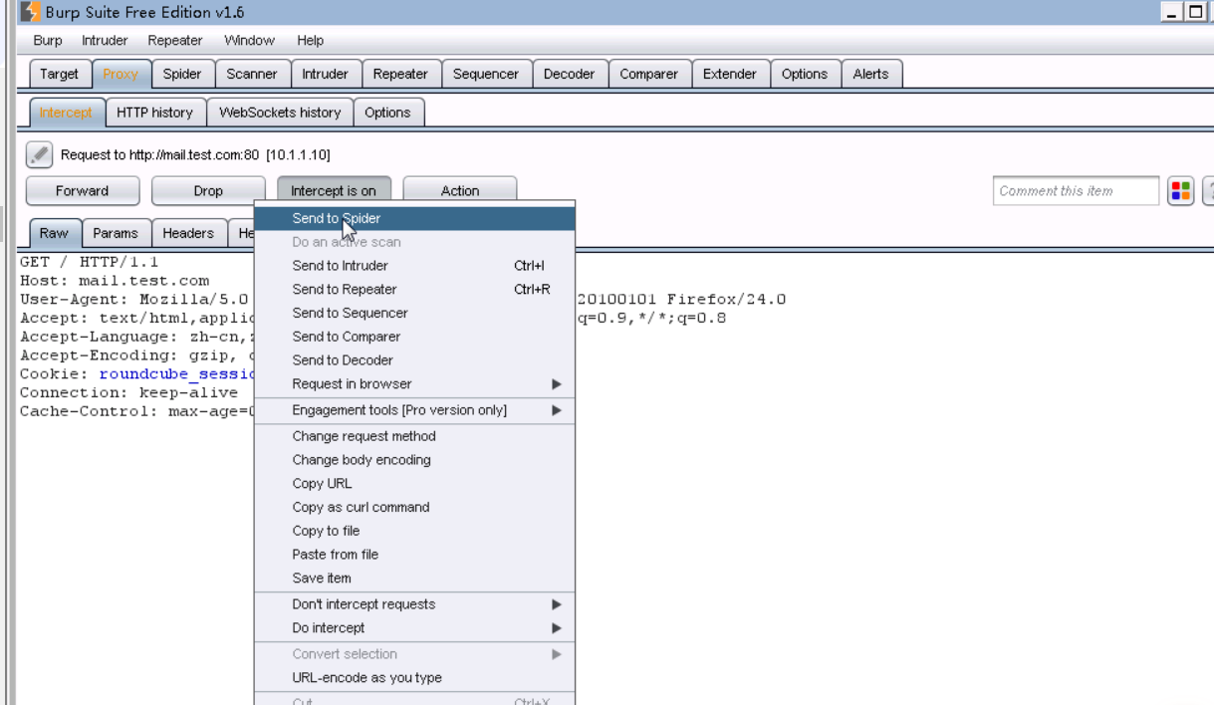Viewport: 1214px width, 705px height.
Task: Switch to the Target tab
Action: click(60, 74)
